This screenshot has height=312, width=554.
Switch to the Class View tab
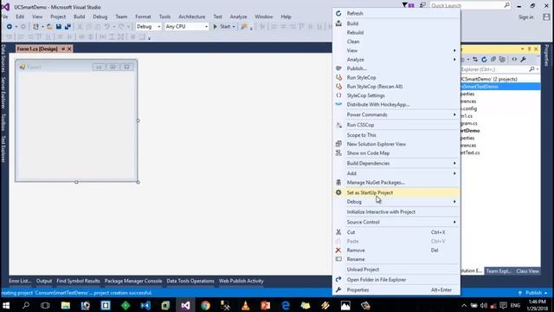pos(527,271)
